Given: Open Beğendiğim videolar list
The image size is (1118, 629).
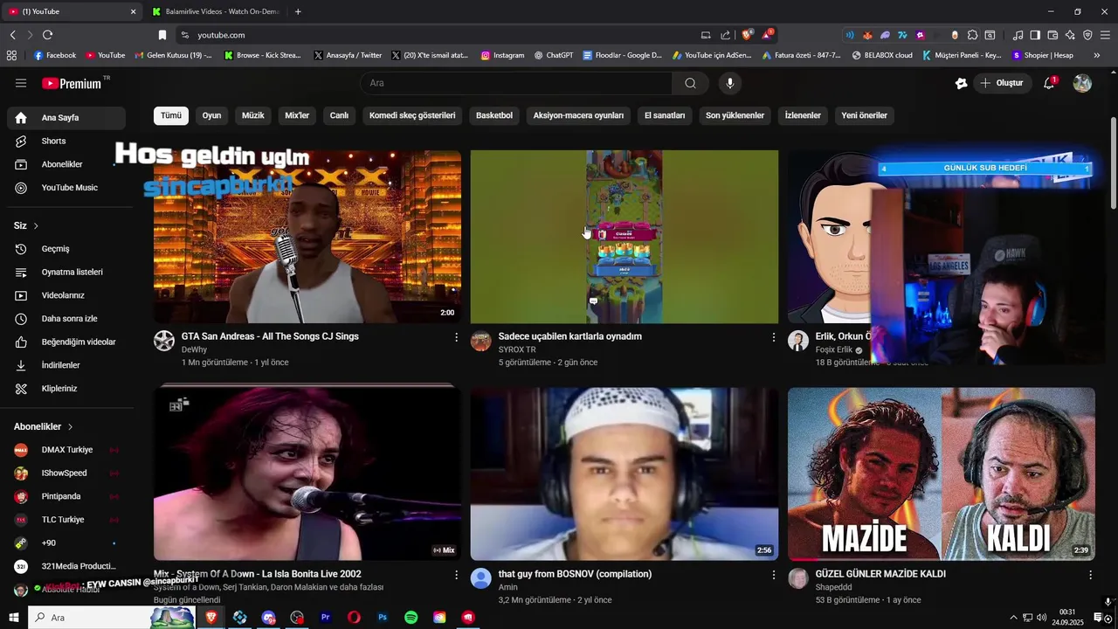Looking at the screenshot, I should (66, 342).
